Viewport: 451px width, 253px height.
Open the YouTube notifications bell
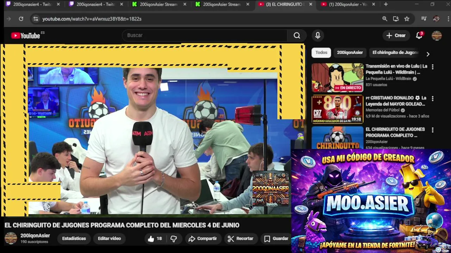(x=419, y=35)
